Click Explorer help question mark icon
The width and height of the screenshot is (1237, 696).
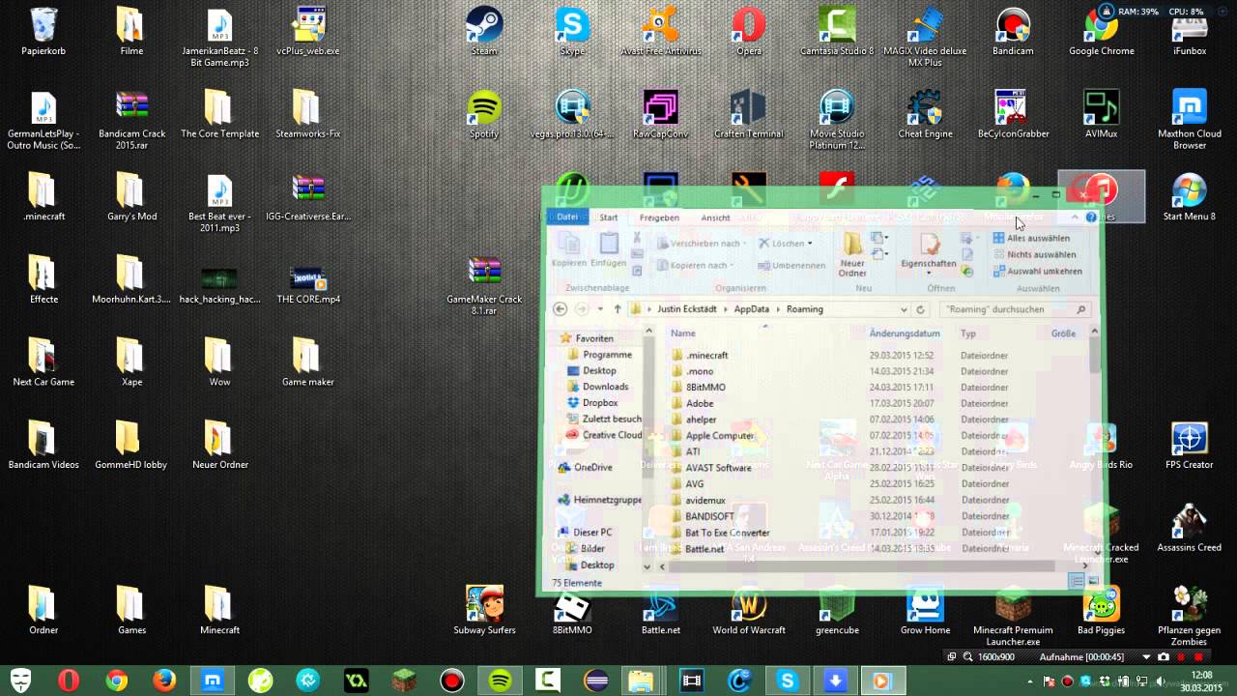point(1091,217)
